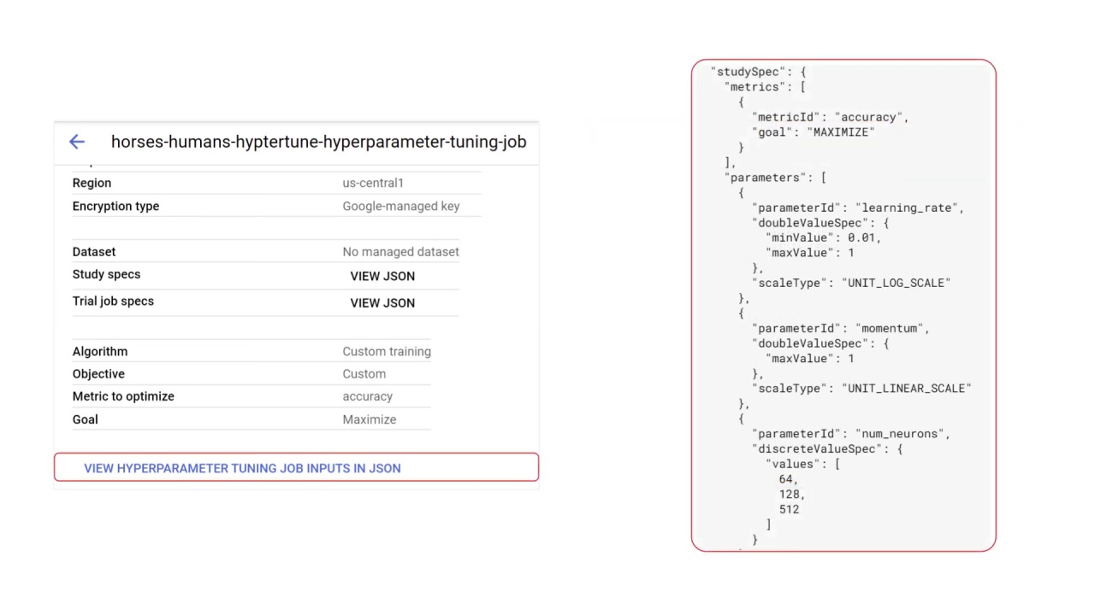Click the "scaleType": "UNIT_LOG_SCALE" line
This screenshot has height=615, width=1095.
click(851, 283)
